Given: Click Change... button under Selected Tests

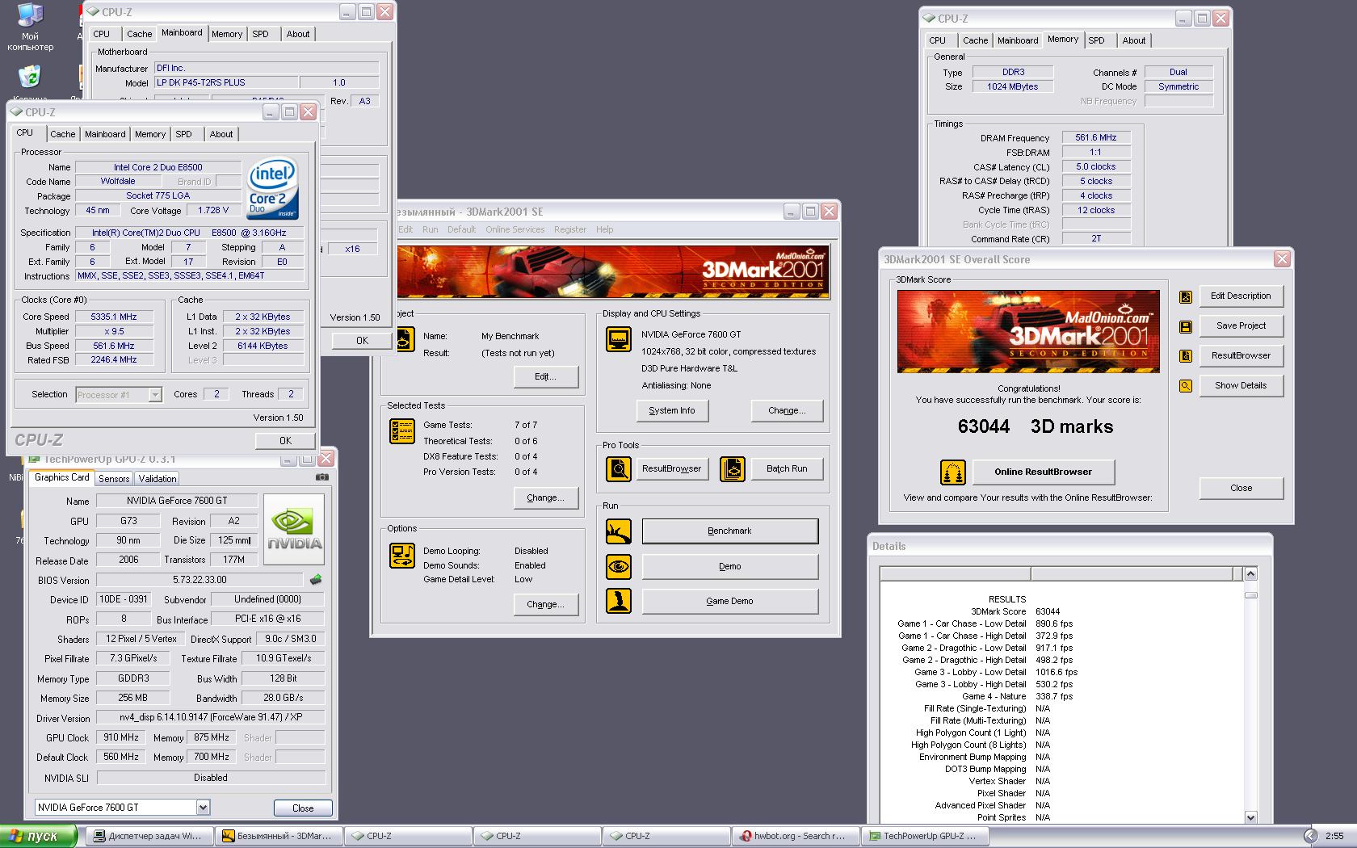Looking at the screenshot, I should click(546, 497).
